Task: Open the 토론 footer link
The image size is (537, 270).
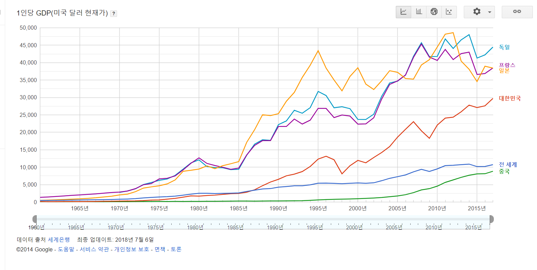Action: (176, 249)
